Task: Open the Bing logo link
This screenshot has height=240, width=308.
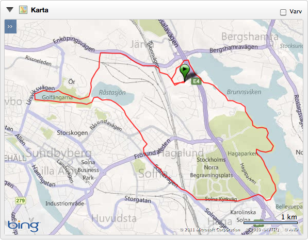Action: click(x=23, y=227)
